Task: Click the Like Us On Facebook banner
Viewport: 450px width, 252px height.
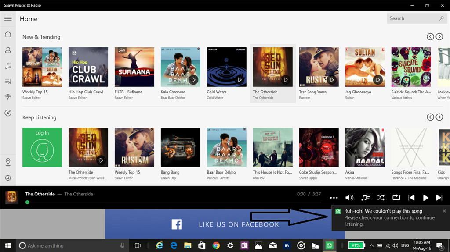Action: pos(225,224)
